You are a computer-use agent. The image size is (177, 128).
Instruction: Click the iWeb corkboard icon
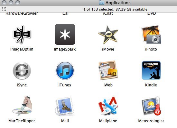108,70
